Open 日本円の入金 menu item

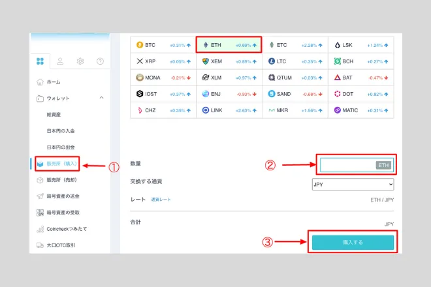[61, 130]
